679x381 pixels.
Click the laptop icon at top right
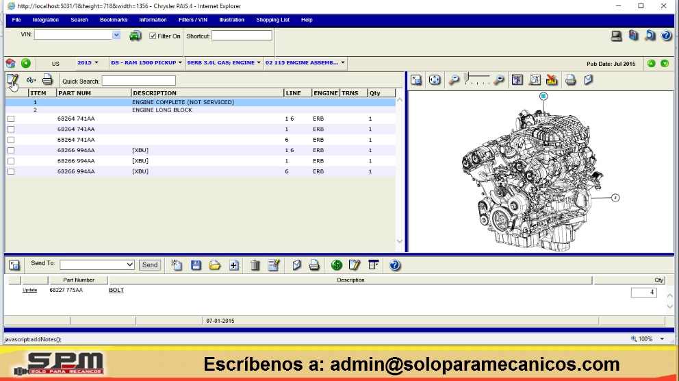coord(616,36)
